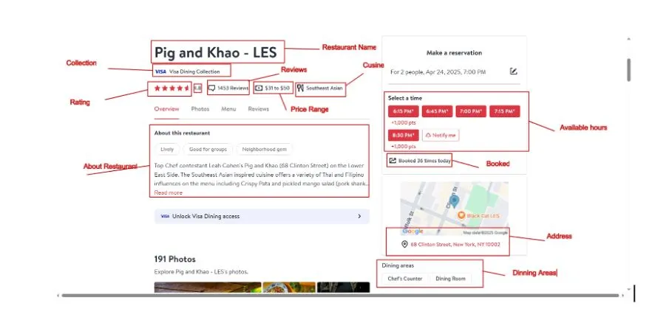The height and width of the screenshot is (320, 669).
Task: Click the '$31 to $50' price text
Action: [x=277, y=88]
